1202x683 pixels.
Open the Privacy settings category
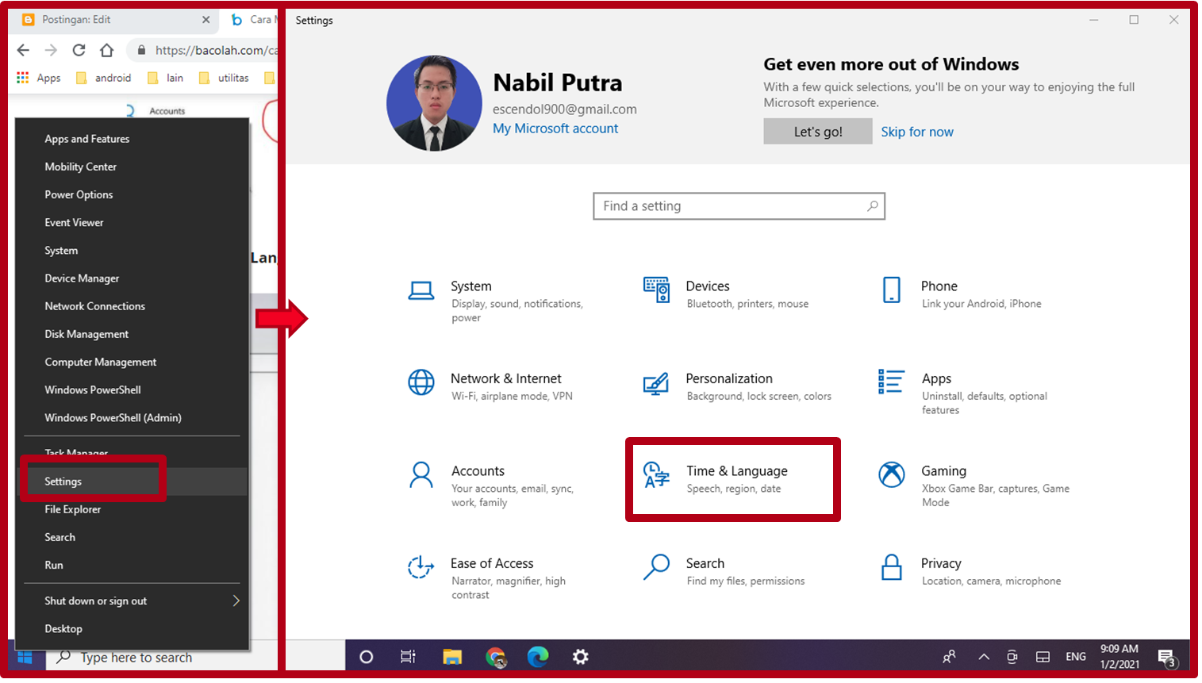941,563
